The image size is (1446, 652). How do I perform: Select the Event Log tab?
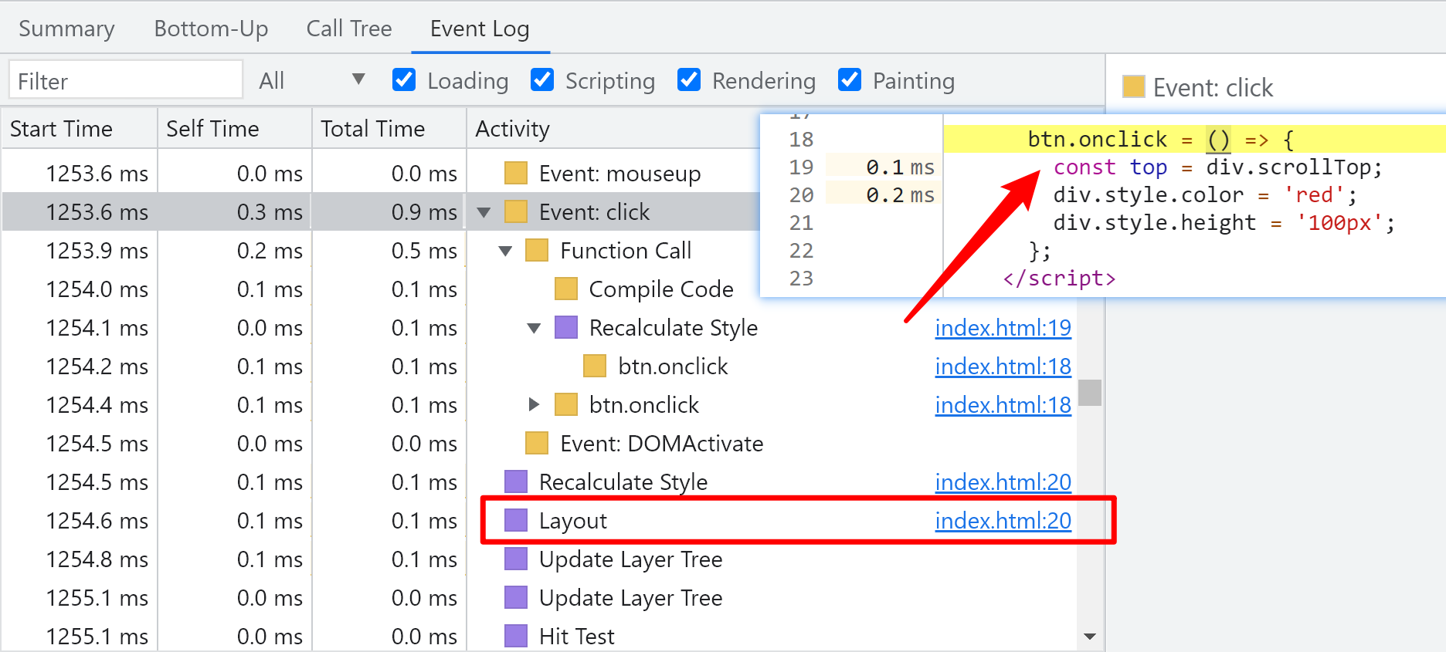480,29
